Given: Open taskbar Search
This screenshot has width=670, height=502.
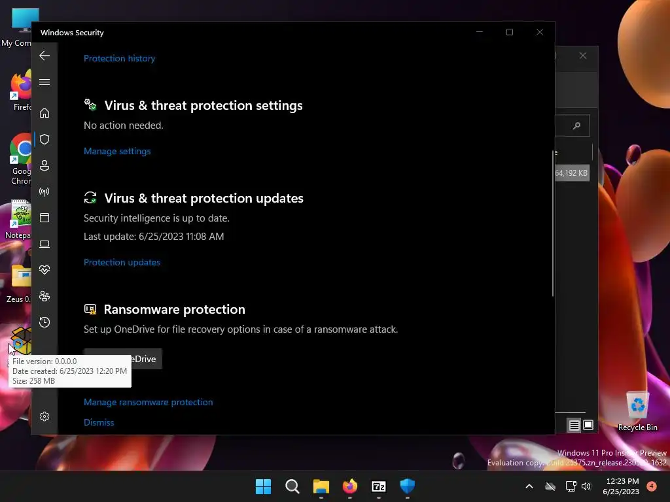Looking at the screenshot, I should [292, 486].
